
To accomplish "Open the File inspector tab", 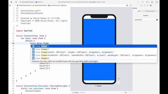I will (141, 5).
